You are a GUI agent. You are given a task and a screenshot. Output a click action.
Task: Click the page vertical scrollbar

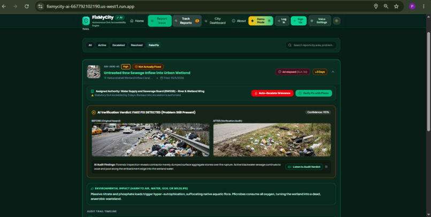(x=428, y=81)
